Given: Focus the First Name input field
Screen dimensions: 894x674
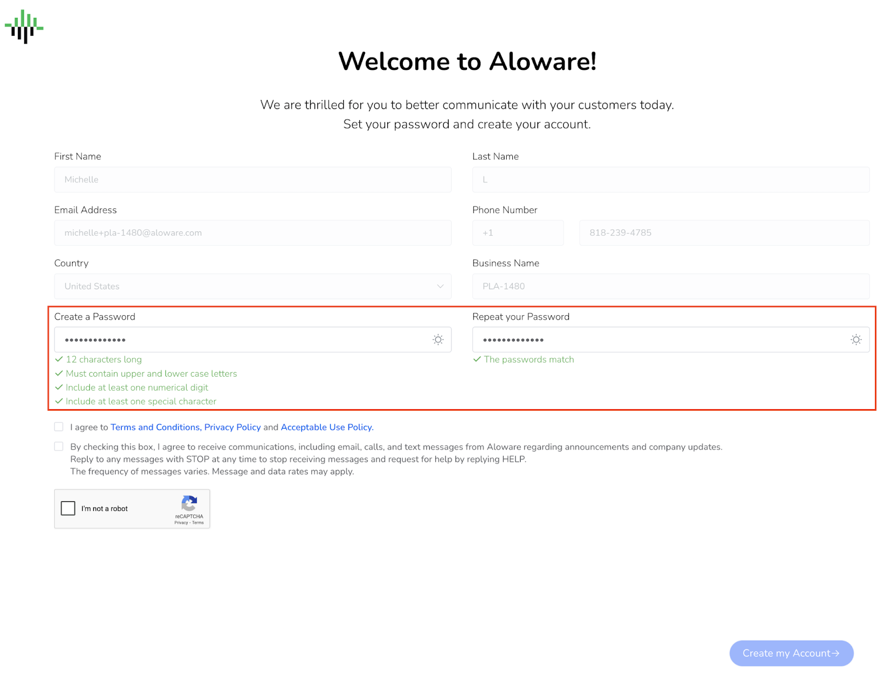Looking at the screenshot, I should 253,179.
